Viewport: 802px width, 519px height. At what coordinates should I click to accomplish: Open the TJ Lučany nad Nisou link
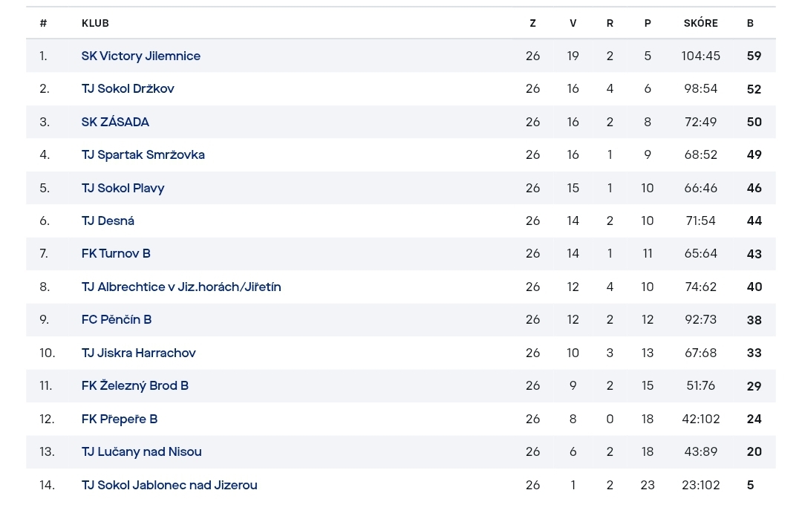[142, 451]
